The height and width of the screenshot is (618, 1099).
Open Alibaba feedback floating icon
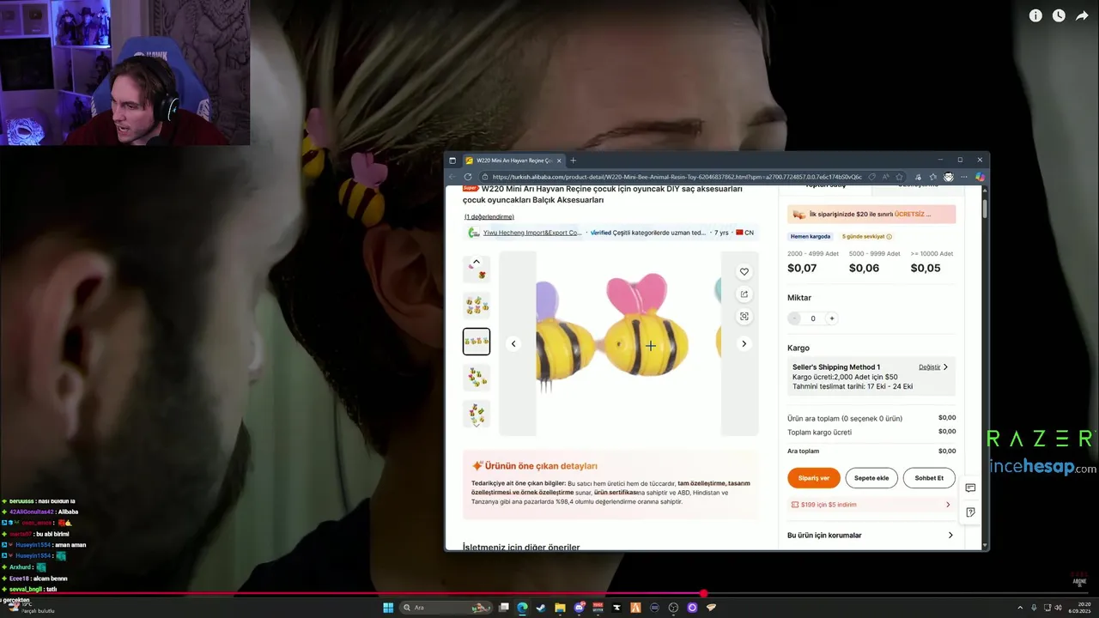pyautogui.click(x=970, y=512)
